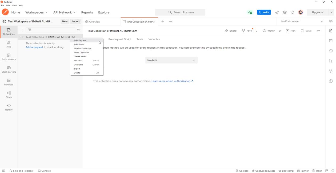Click the help icon in the status bar
The width and height of the screenshot is (336, 173).
pyautogui.click(x=333, y=171)
